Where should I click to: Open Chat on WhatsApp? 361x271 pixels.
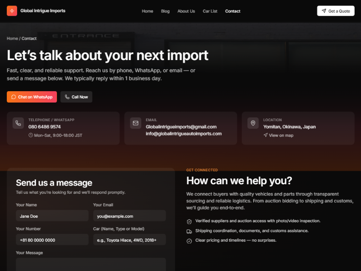[x=32, y=97]
